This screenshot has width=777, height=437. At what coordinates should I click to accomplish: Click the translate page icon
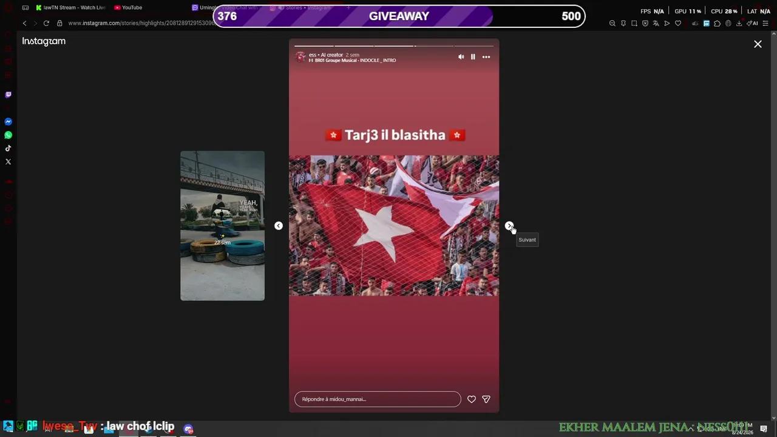[x=656, y=23]
